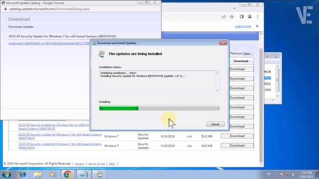Click the up arrow of installation status box
The height and width of the screenshot is (179, 319).
[217, 73]
